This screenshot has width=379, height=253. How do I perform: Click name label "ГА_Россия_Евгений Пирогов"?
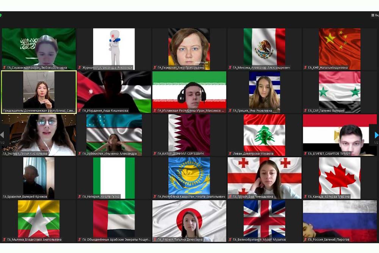(x=329, y=240)
